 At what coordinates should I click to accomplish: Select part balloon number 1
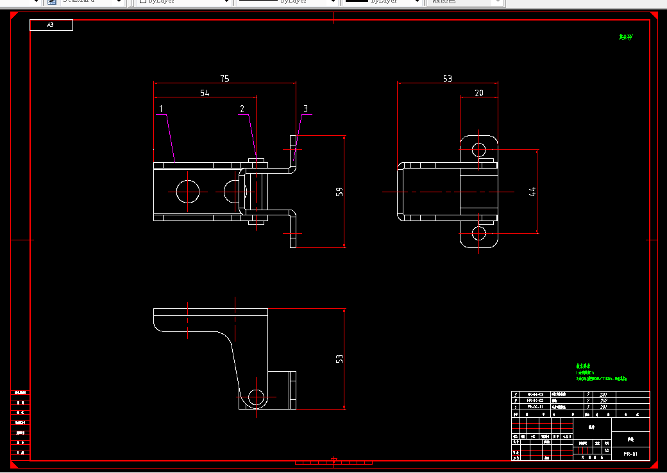pos(161,109)
